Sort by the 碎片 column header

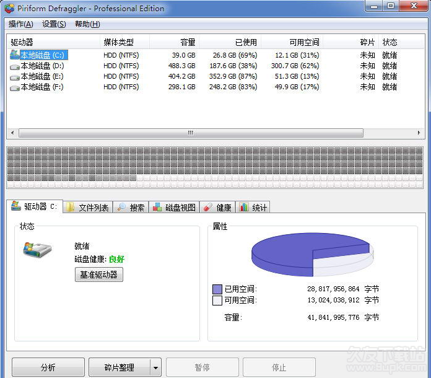coord(350,42)
